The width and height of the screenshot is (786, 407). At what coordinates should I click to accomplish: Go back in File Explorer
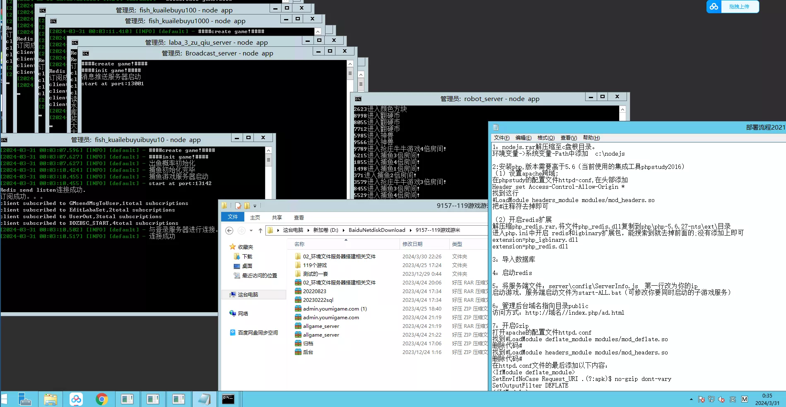pos(229,231)
